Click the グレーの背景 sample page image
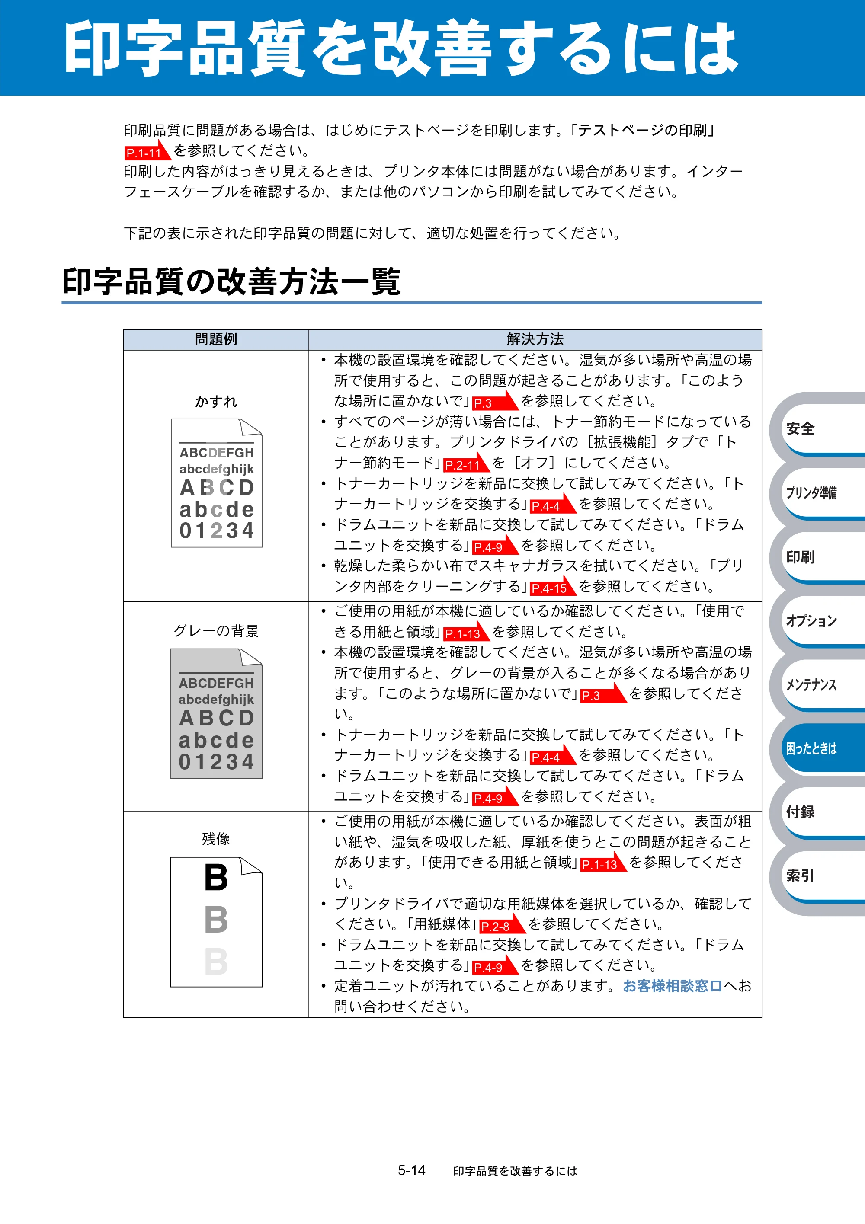865x1224 pixels. tap(217, 713)
